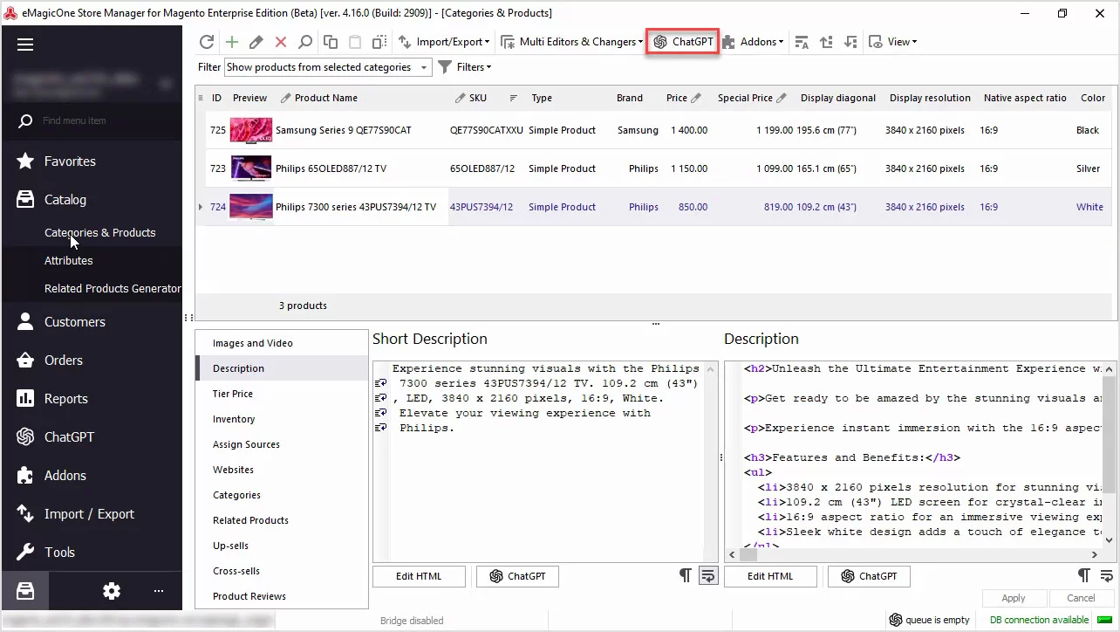1120x632 pixels.
Task: Copy product using the copy icon
Action: tap(331, 42)
